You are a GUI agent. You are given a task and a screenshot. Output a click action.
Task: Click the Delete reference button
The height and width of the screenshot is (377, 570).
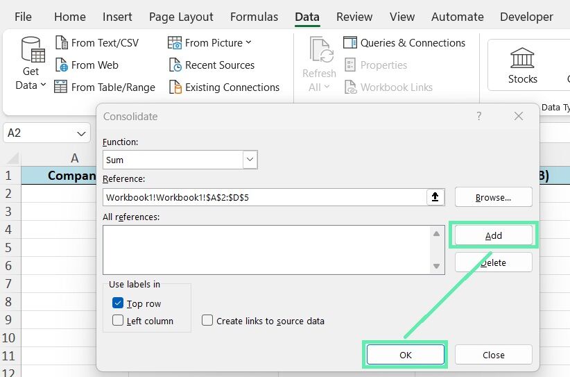click(493, 262)
